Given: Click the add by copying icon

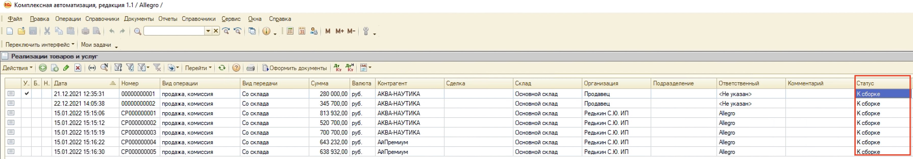Looking at the screenshot, I should 55,68.
